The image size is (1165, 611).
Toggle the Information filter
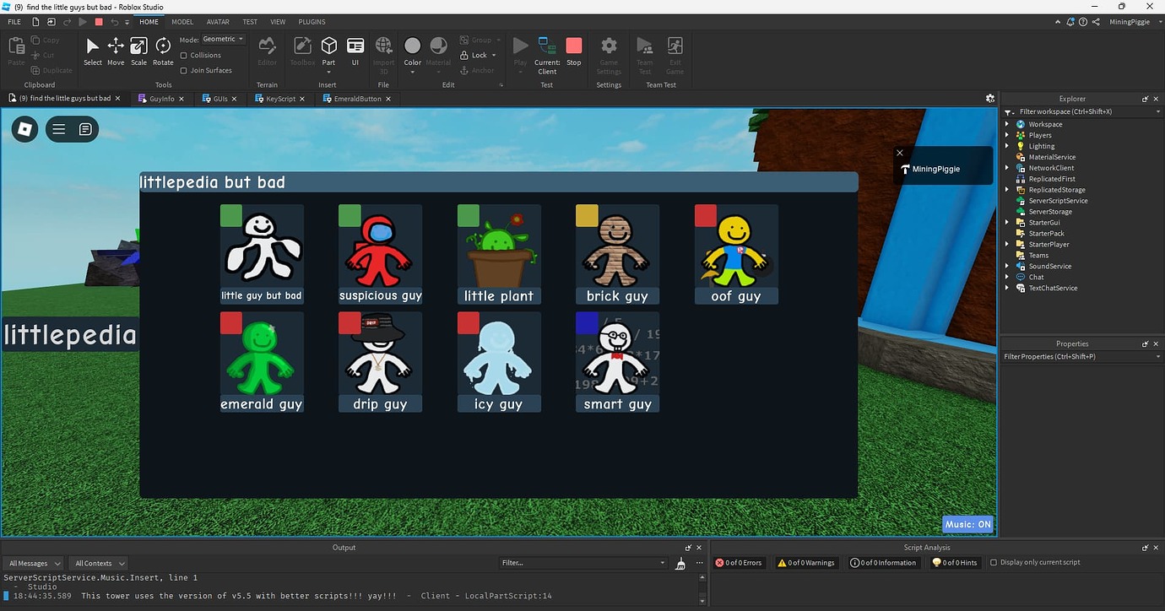click(x=883, y=563)
